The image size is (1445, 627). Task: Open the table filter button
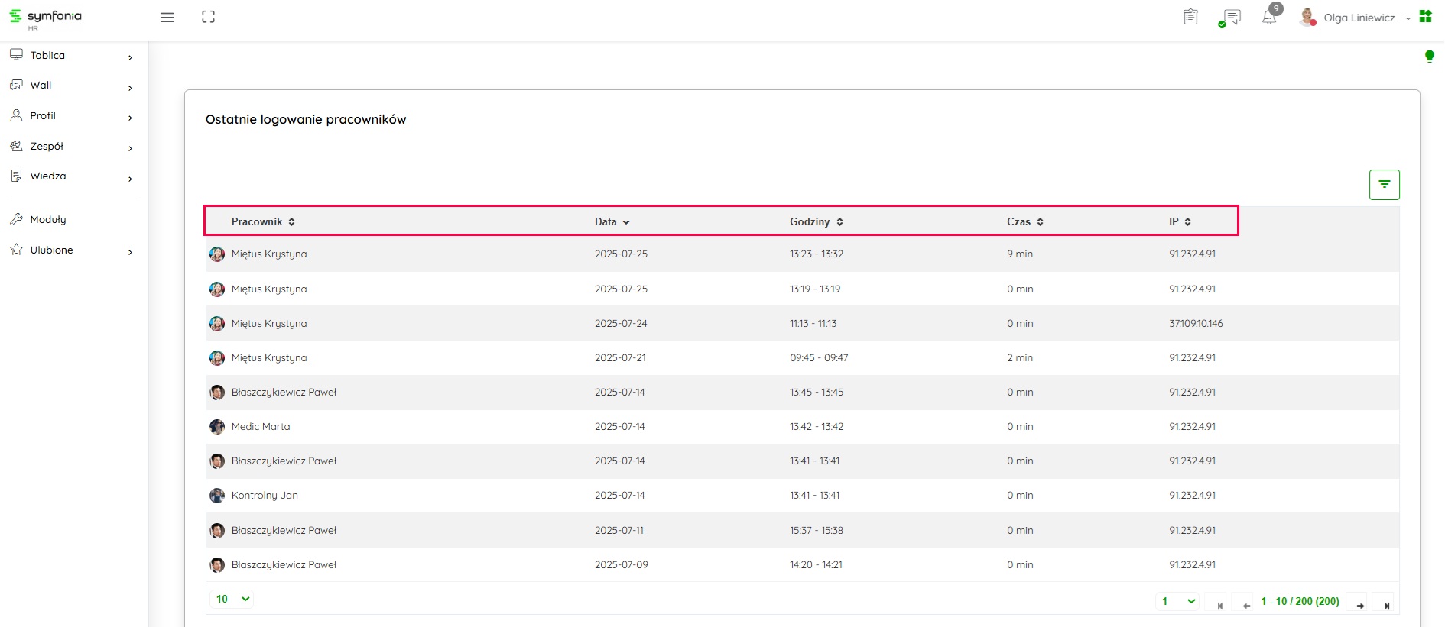click(1384, 185)
